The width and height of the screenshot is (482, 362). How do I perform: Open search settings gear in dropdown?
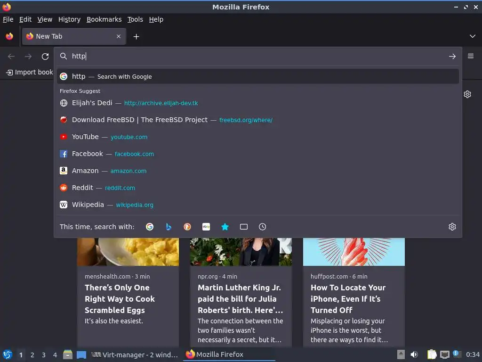pyautogui.click(x=452, y=227)
